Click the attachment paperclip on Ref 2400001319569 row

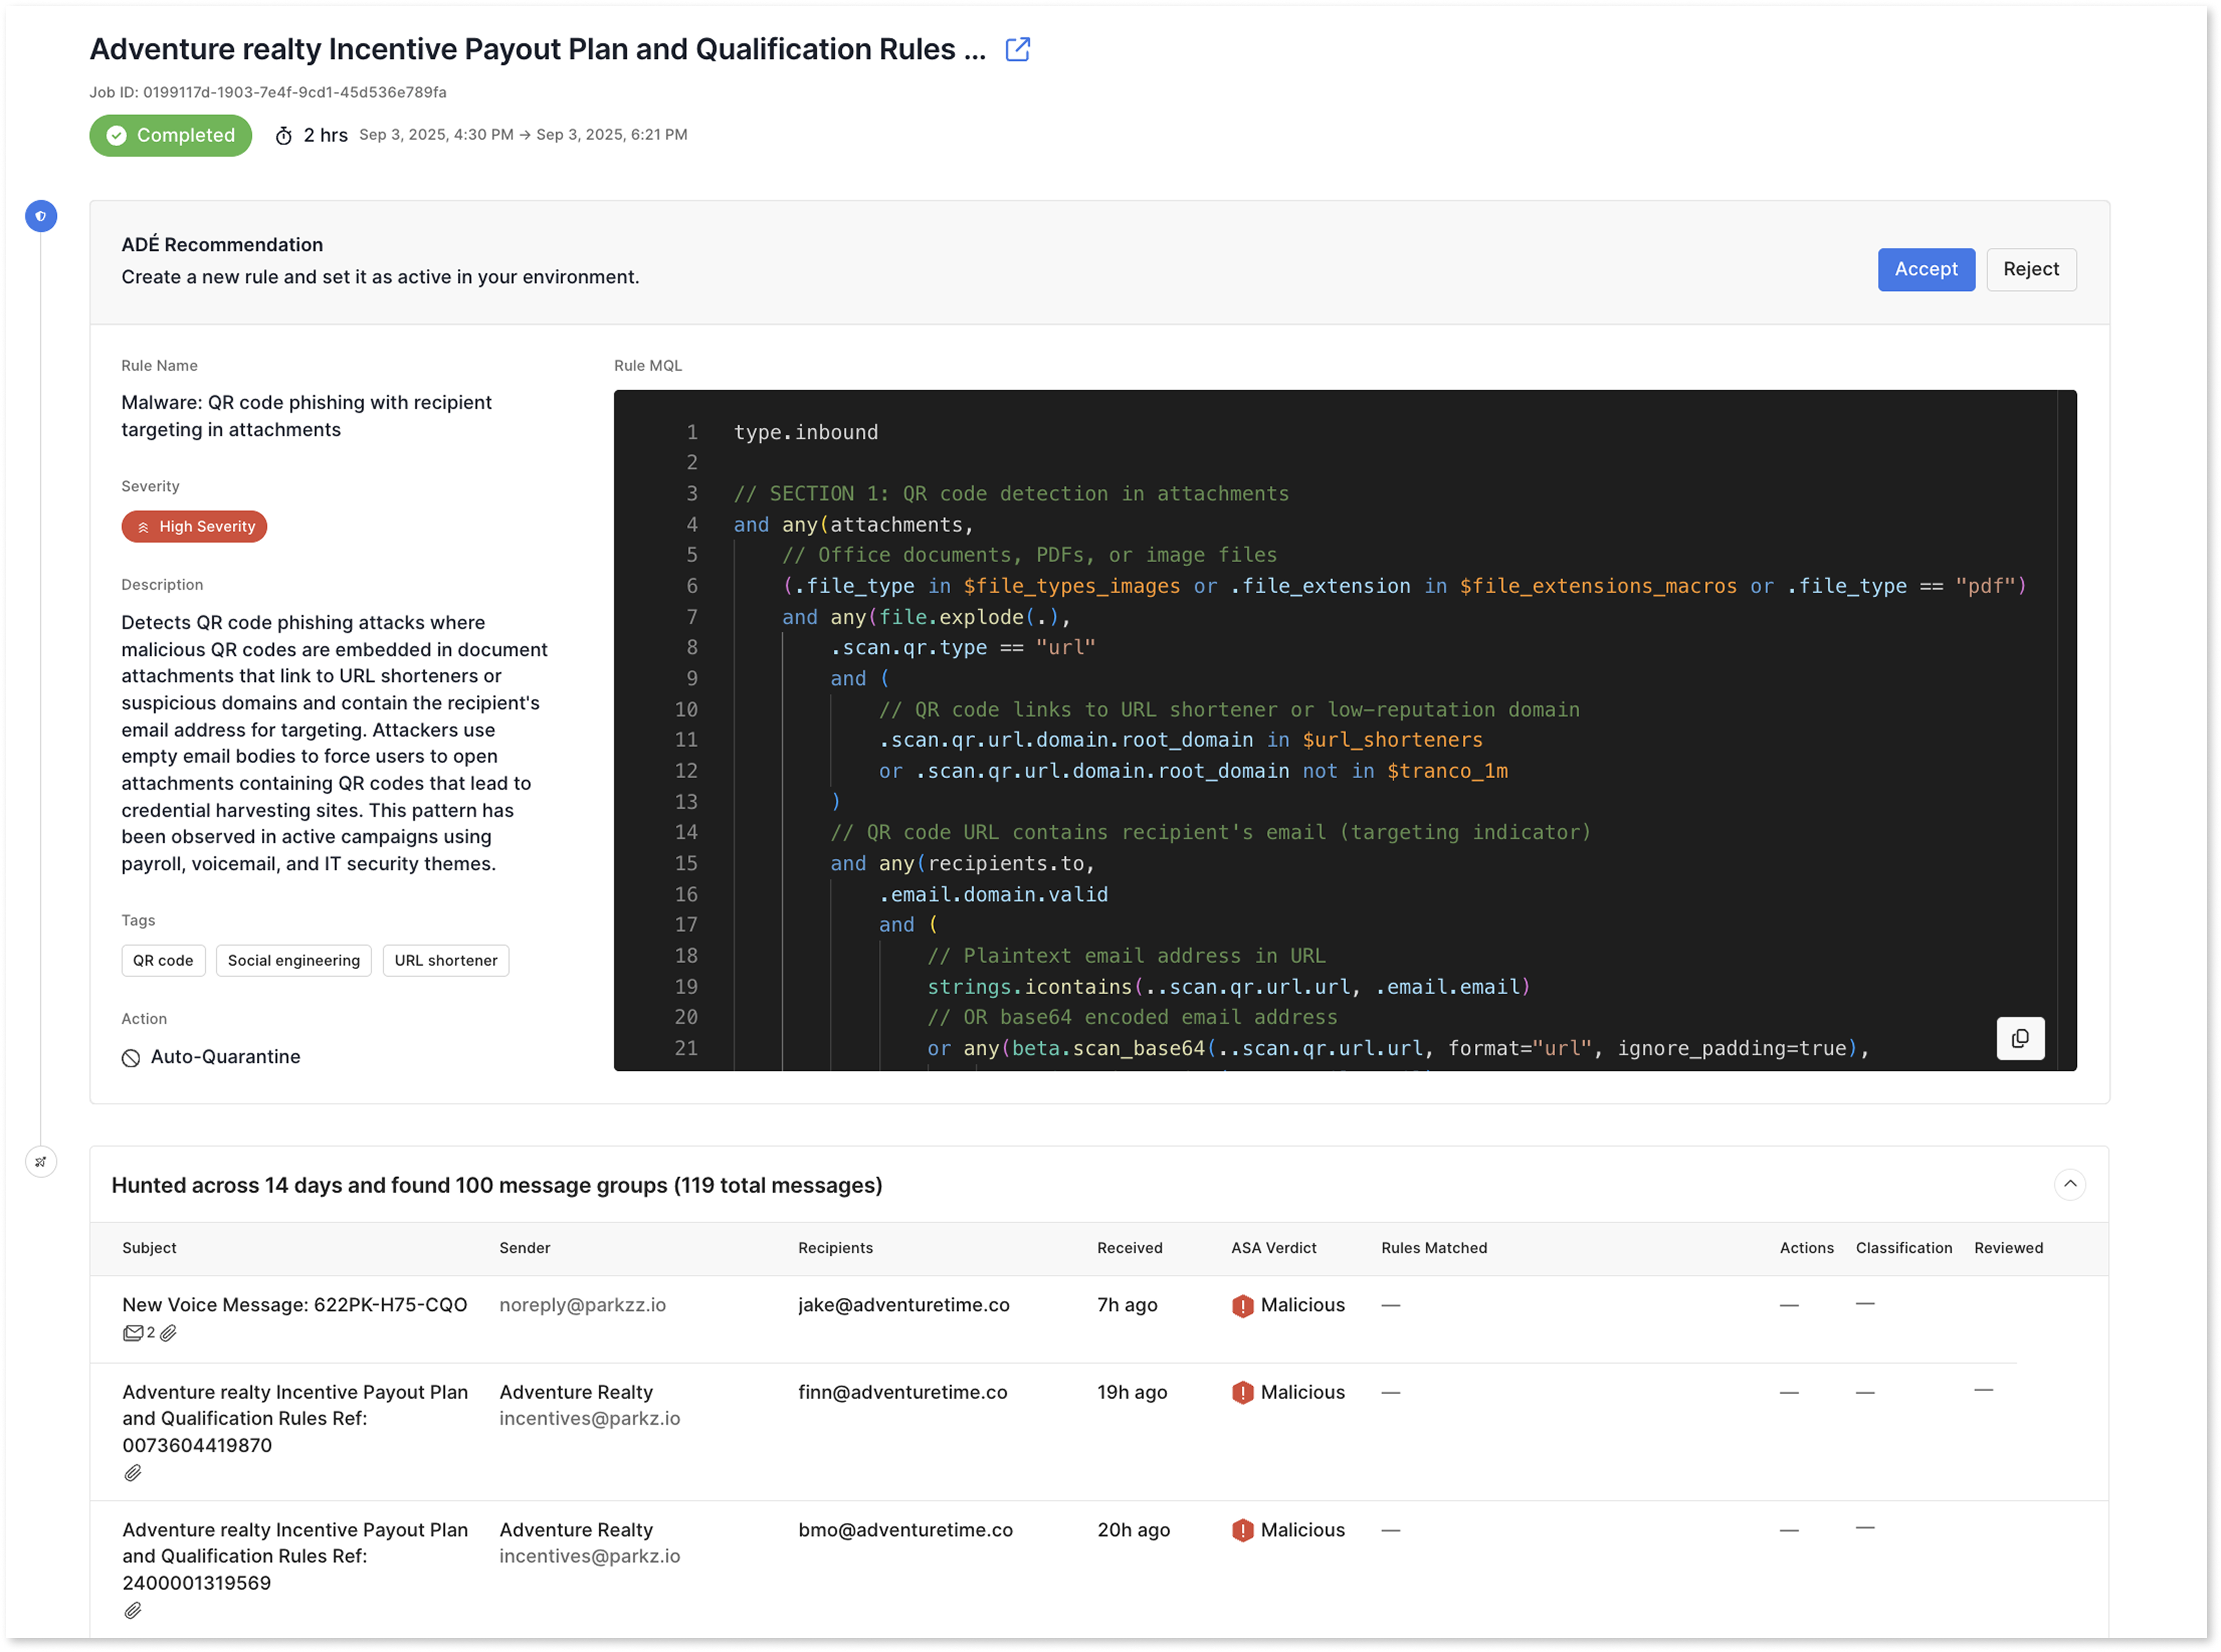[x=132, y=1611]
